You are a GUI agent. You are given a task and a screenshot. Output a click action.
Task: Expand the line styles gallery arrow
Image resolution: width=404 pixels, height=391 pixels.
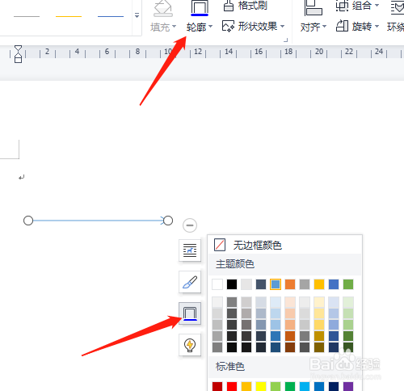[x=137, y=15]
